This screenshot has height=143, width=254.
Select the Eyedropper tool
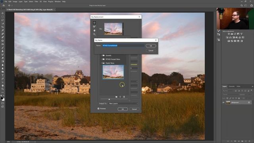pos(3,30)
